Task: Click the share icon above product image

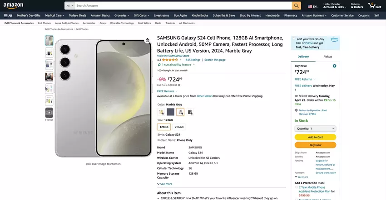Action: coord(148,40)
